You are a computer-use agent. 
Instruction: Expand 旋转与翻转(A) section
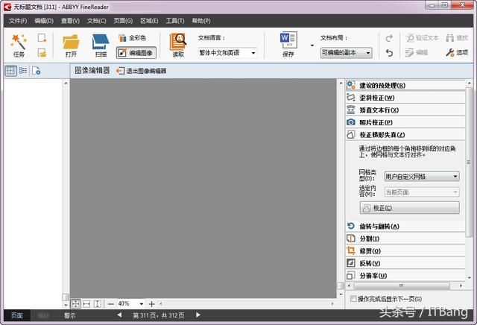405,227
